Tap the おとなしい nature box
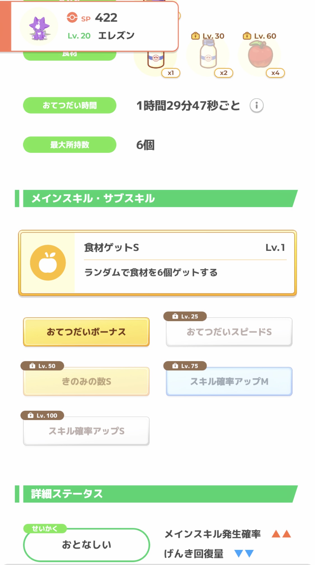 [x=87, y=545]
